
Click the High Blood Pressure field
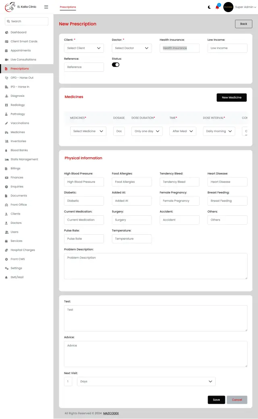click(x=84, y=182)
